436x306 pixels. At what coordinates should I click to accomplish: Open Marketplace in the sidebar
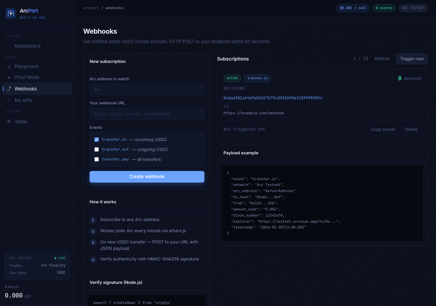point(37,46)
